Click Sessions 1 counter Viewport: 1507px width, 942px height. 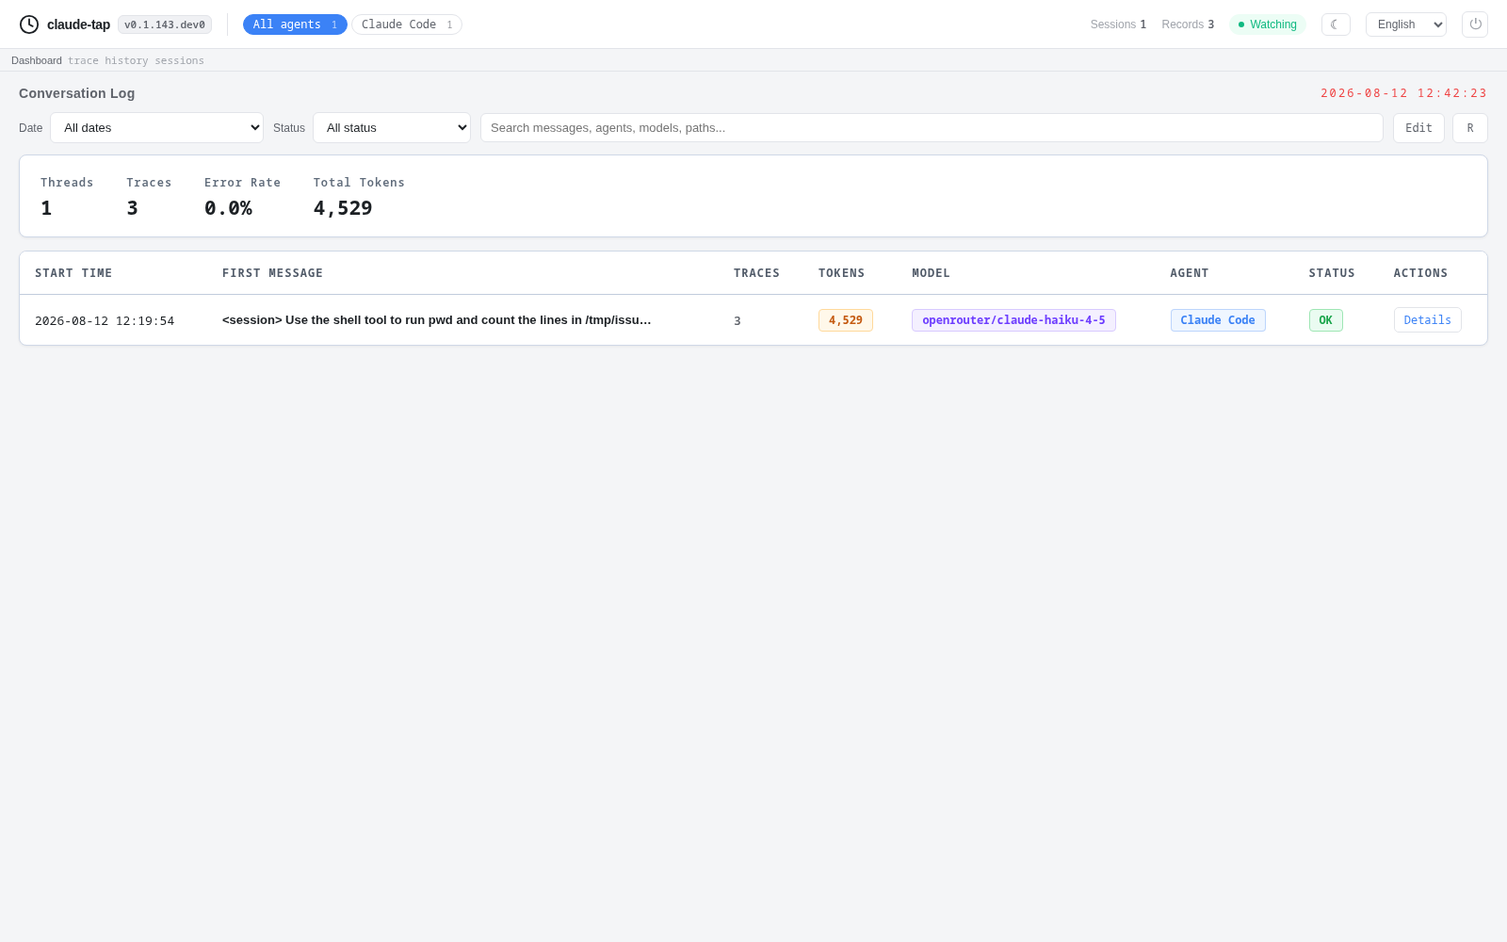pyautogui.click(x=1118, y=24)
